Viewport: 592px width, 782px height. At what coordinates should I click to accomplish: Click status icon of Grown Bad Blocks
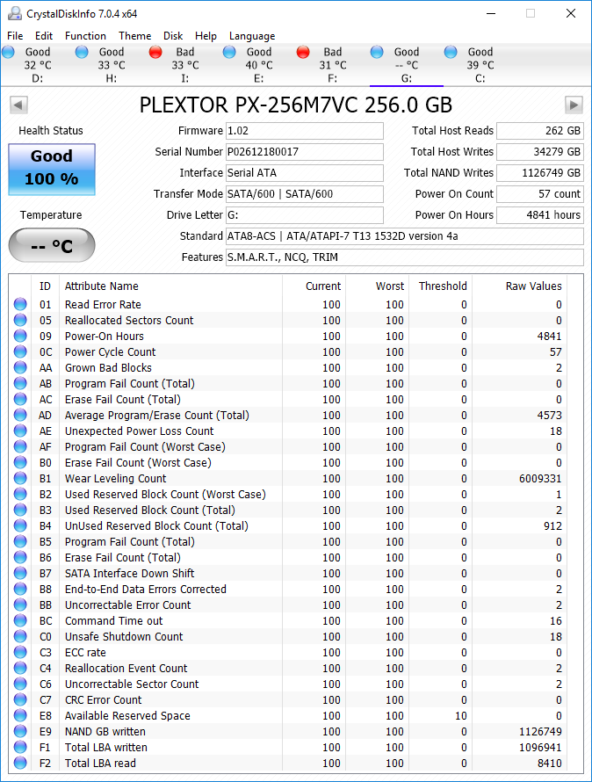[20, 367]
